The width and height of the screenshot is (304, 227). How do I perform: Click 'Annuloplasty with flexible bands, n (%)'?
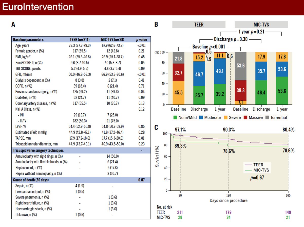(x=42, y=162)
